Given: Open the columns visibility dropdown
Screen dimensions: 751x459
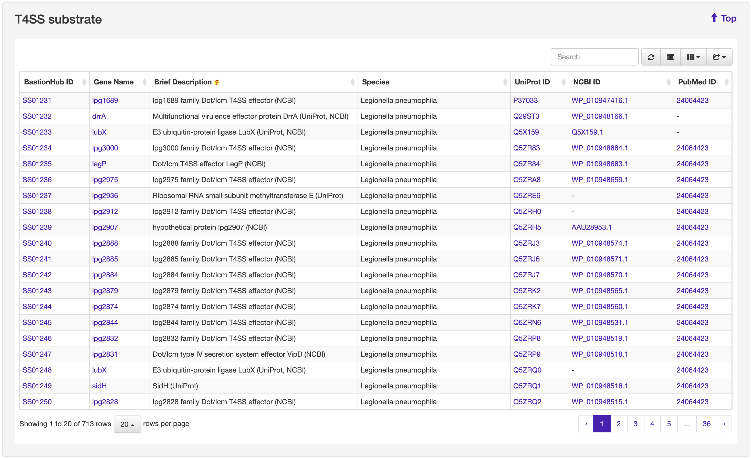Looking at the screenshot, I should [693, 57].
